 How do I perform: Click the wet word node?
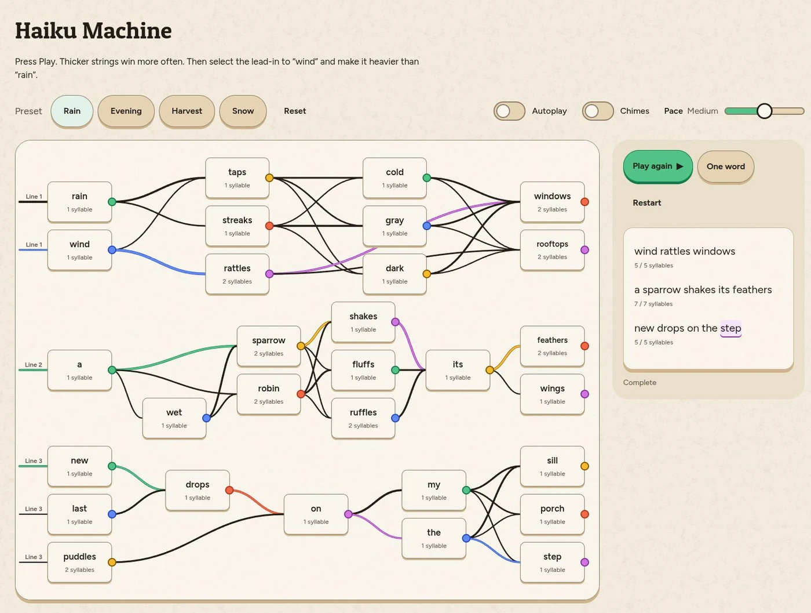coord(174,418)
